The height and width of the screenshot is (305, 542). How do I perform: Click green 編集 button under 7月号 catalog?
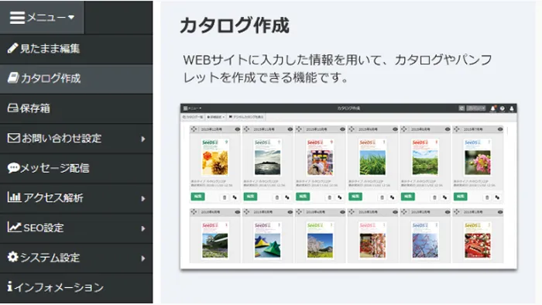click(x=461, y=197)
